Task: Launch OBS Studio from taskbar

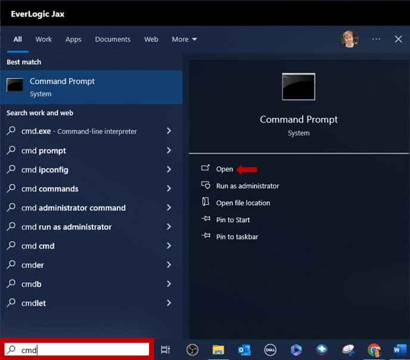Action: [192, 349]
